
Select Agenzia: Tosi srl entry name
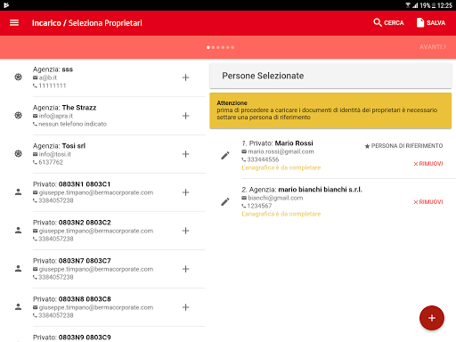[x=59, y=146]
